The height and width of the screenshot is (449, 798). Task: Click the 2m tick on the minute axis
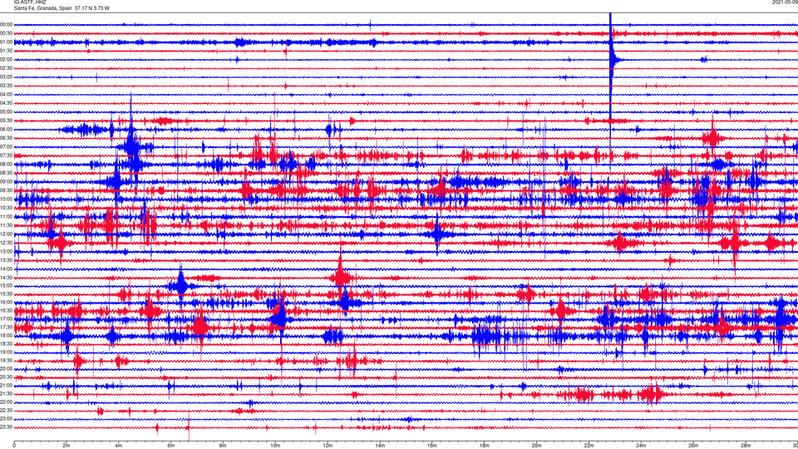coord(66,446)
